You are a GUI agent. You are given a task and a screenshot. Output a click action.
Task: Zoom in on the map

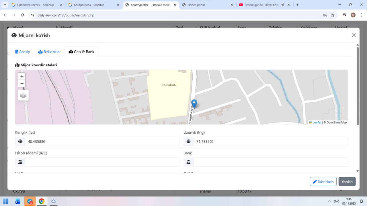click(x=22, y=76)
